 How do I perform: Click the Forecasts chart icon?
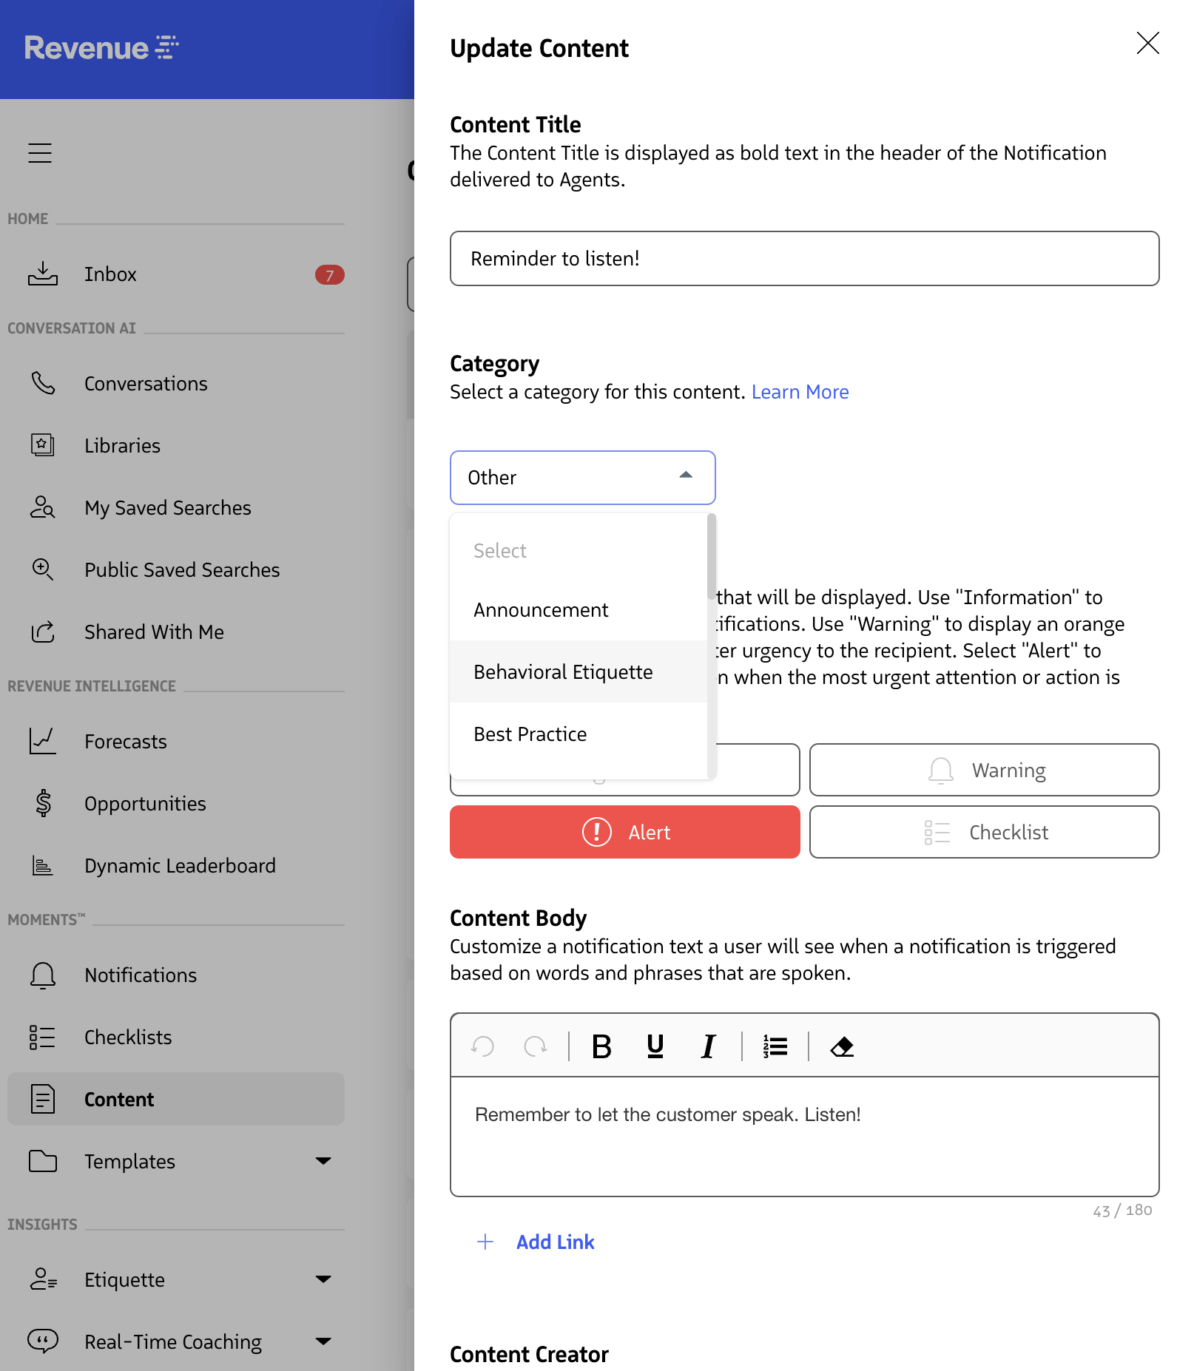pos(43,741)
